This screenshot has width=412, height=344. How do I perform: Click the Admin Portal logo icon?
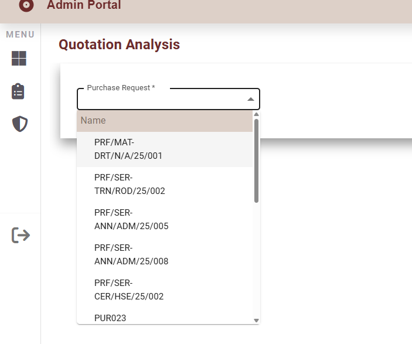point(26,5)
